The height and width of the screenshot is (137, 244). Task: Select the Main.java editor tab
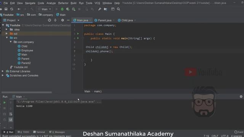[82, 20]
